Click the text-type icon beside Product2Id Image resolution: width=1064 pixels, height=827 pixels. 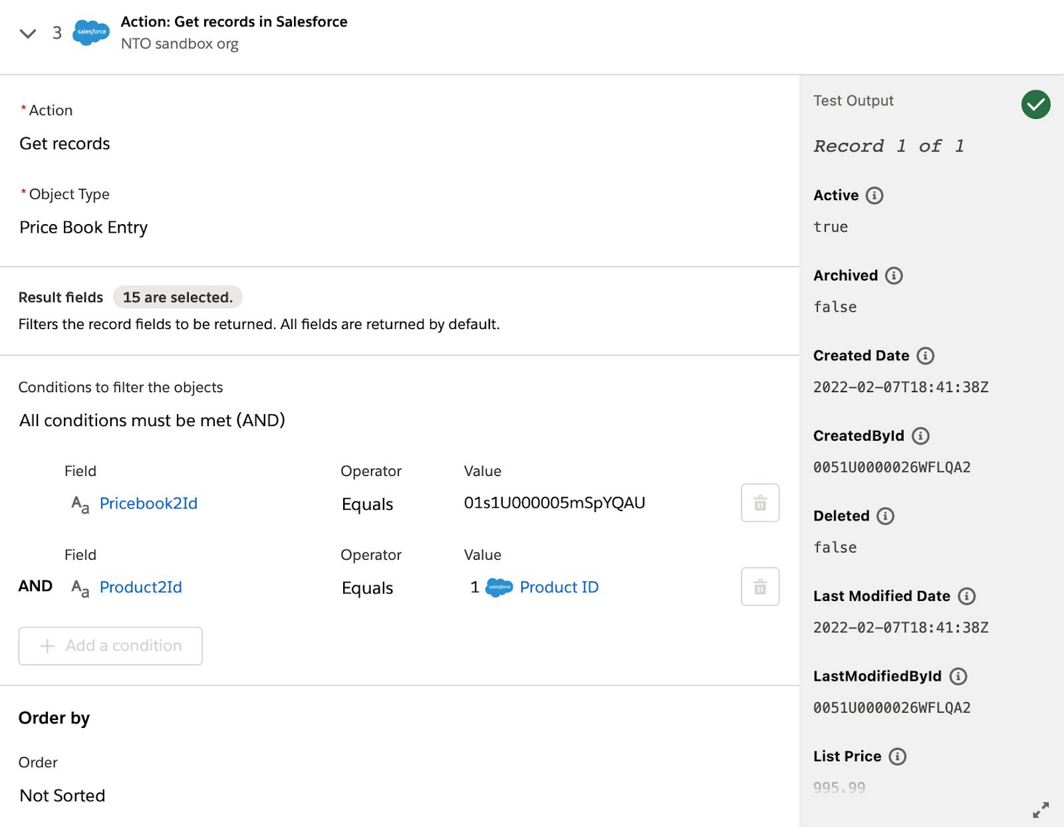tap(80, 588)
